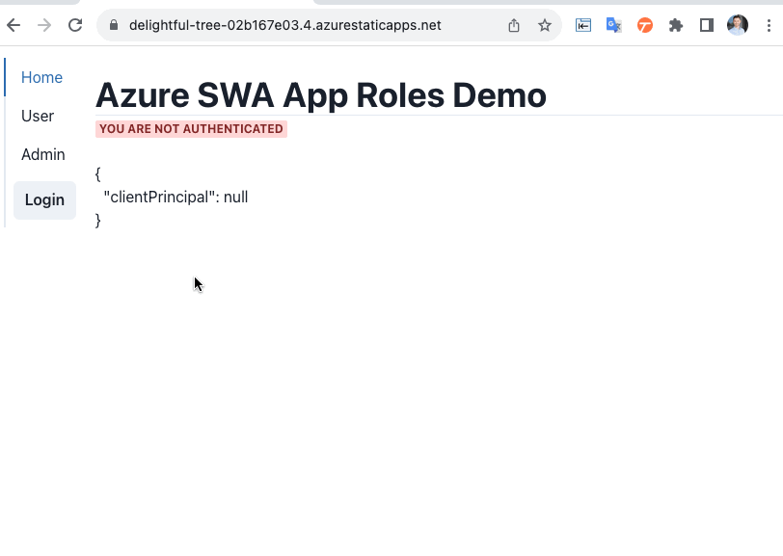This screenshot has height=556, width=783.
Task: Open the Admin page link
Action: 43,154
